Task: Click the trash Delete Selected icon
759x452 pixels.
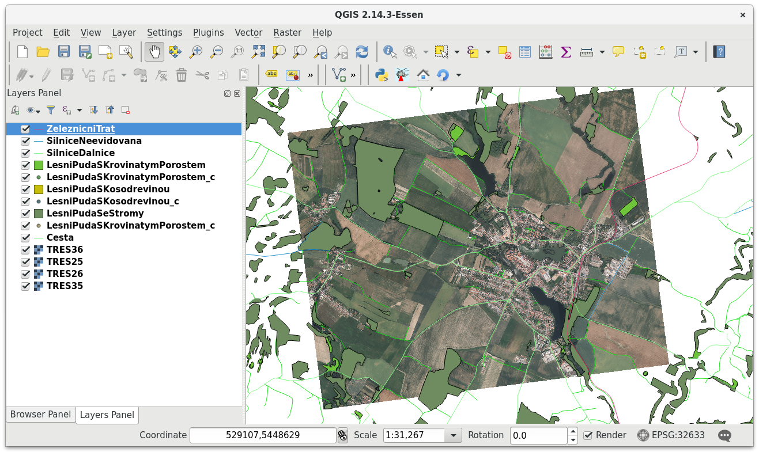Action: point(182,75)
